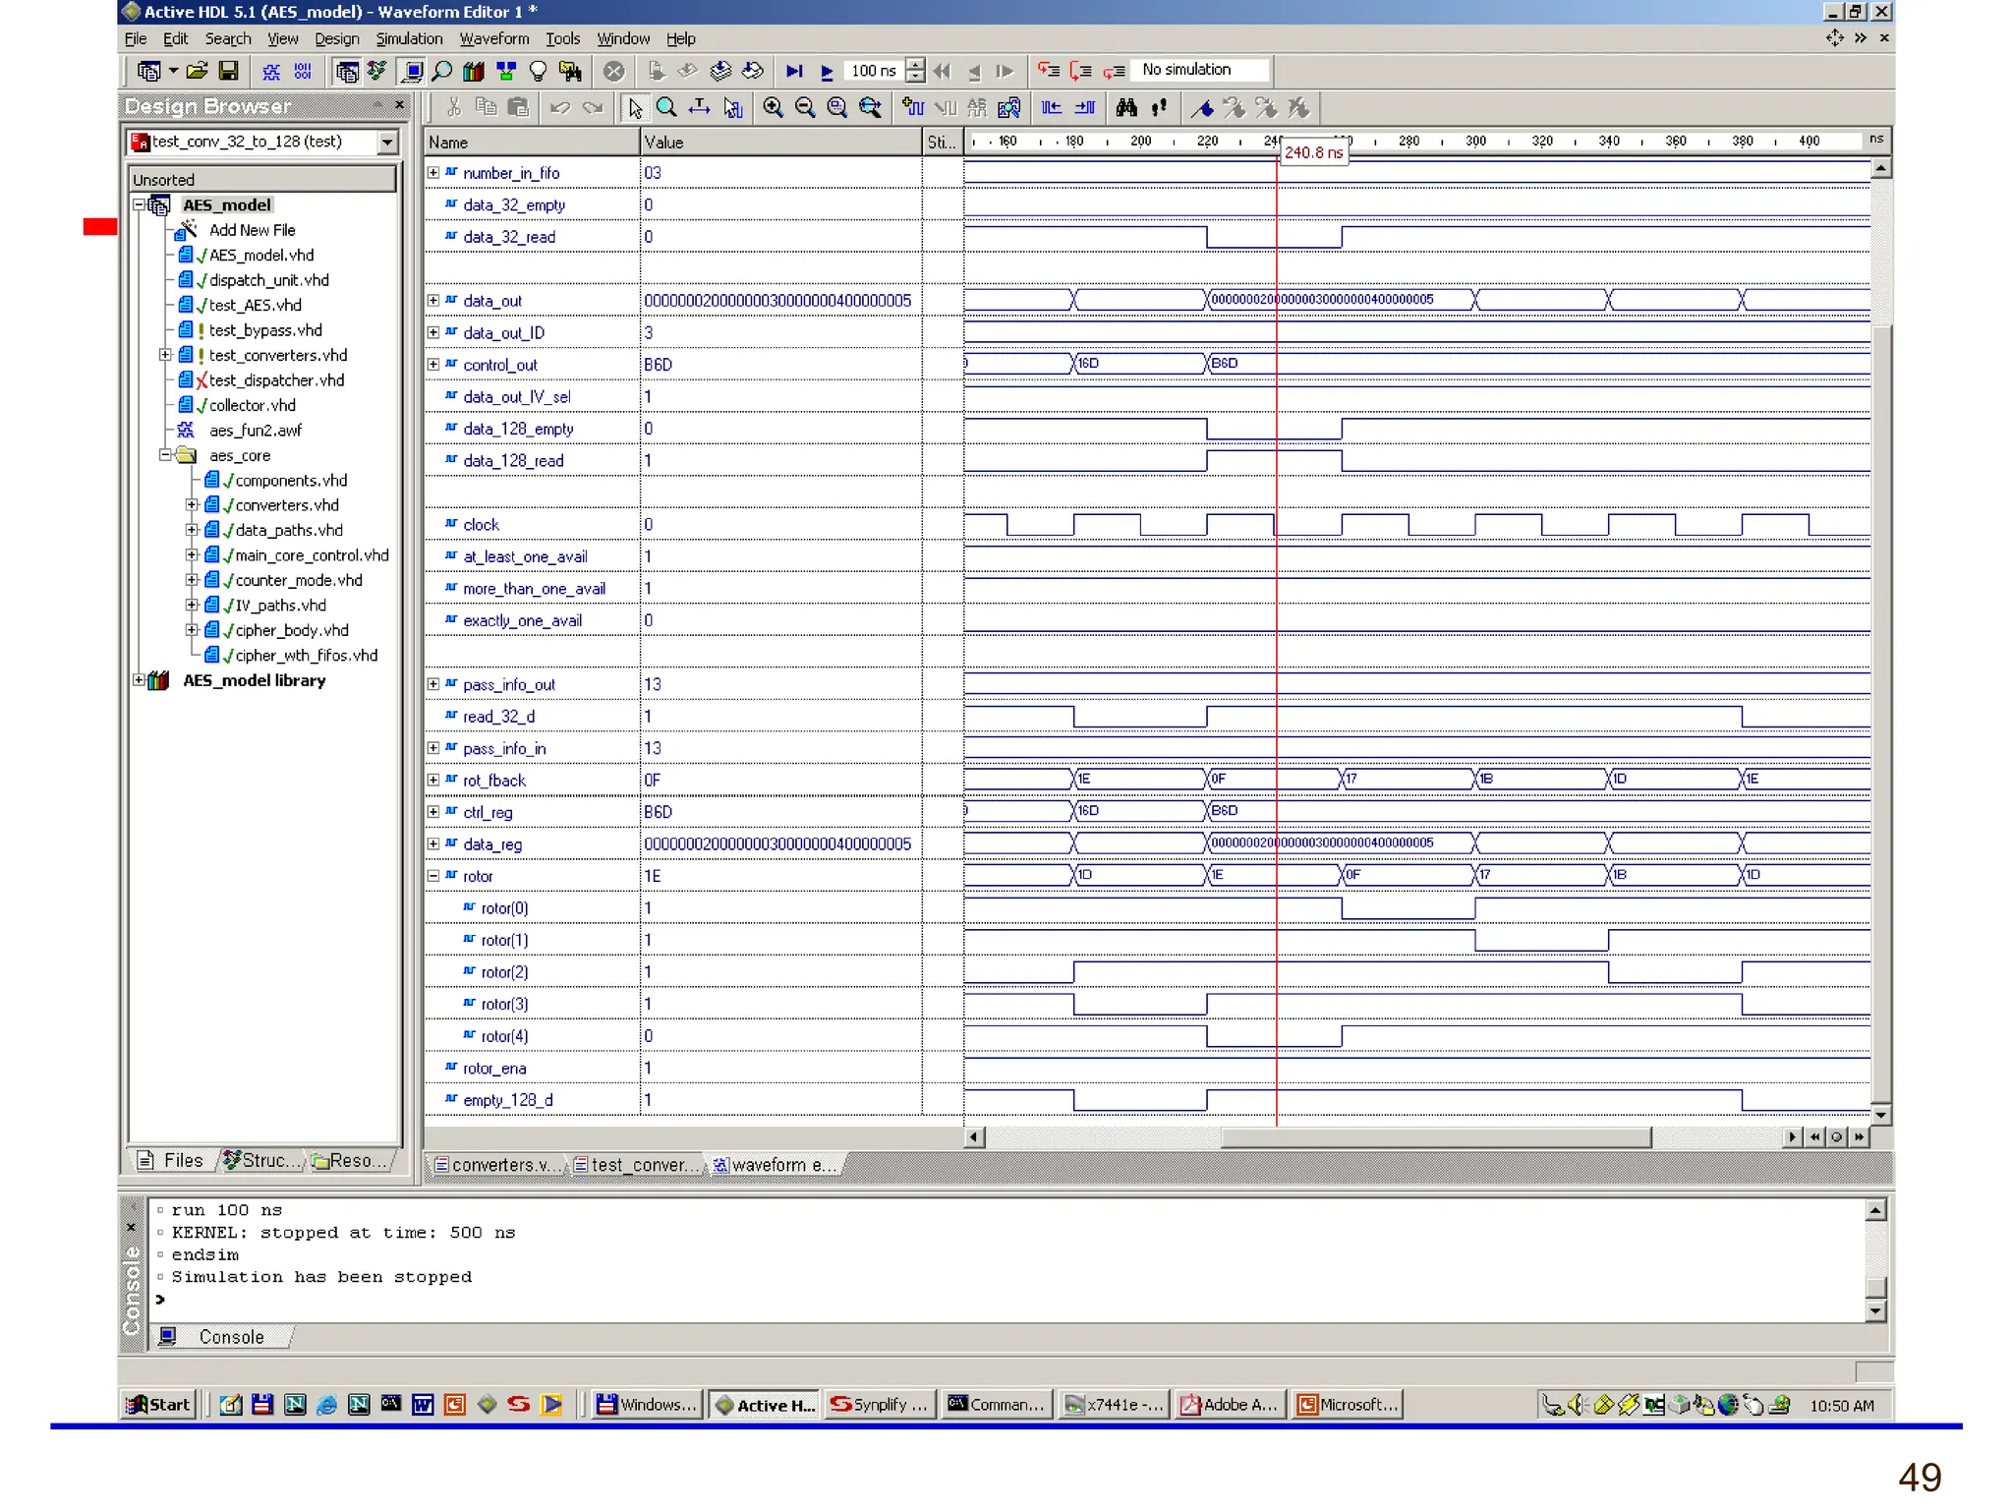Click the binoculars find icon
Image resolution: width=2013 pixels, height=1510 pixels.
coord(1126,108)
